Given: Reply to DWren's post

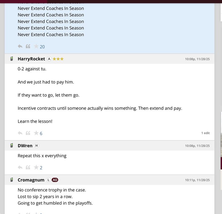Looking at the screenshot, I should [x=20, y=167].
